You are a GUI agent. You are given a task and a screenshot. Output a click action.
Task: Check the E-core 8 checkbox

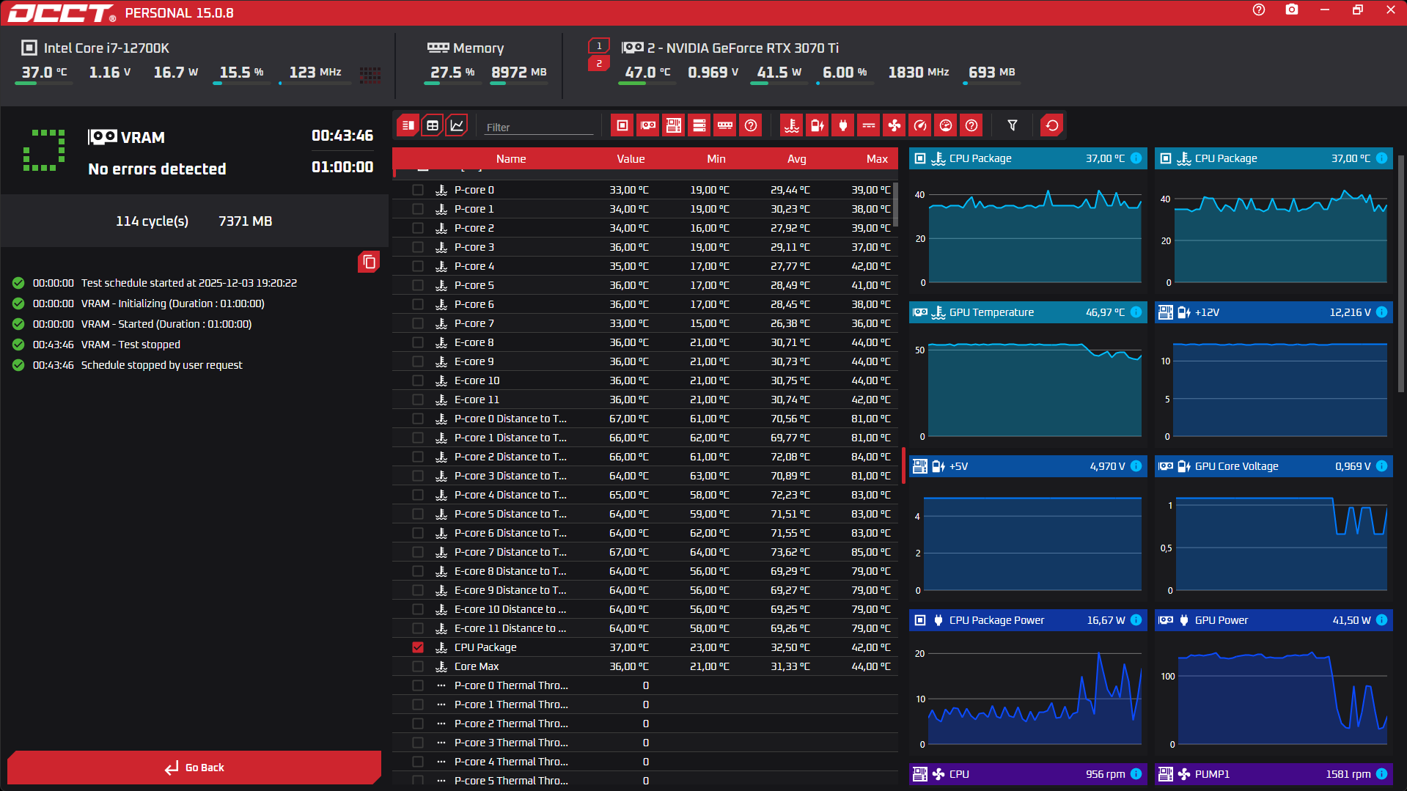pyautogui.click(x=418, y=342)
